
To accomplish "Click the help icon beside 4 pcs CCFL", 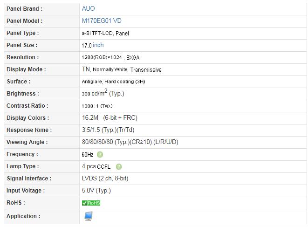I will [x=119, y=167].
